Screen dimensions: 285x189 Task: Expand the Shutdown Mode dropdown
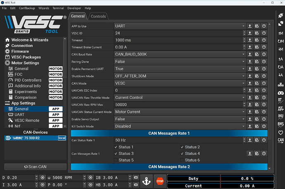[180, 76]
